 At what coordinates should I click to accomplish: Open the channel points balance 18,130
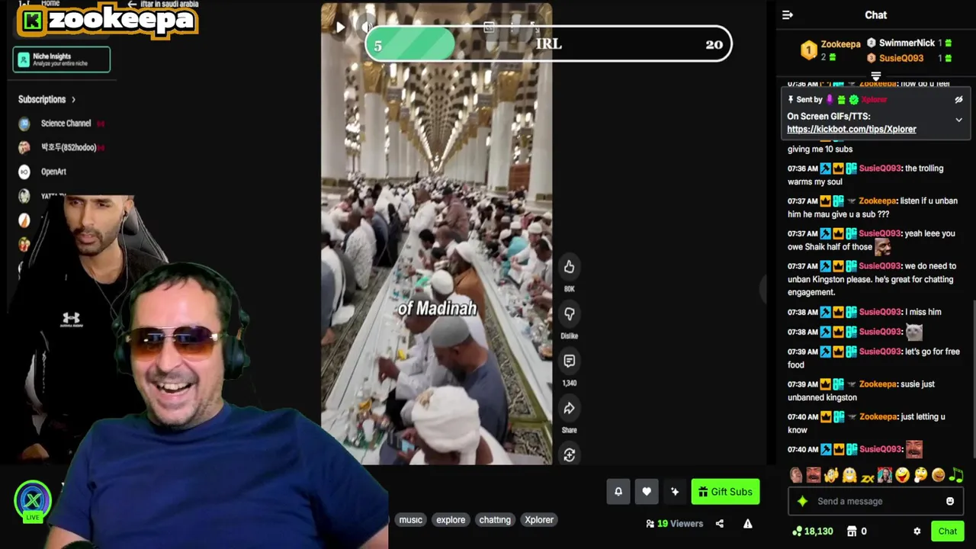click(x=813, y=531)
